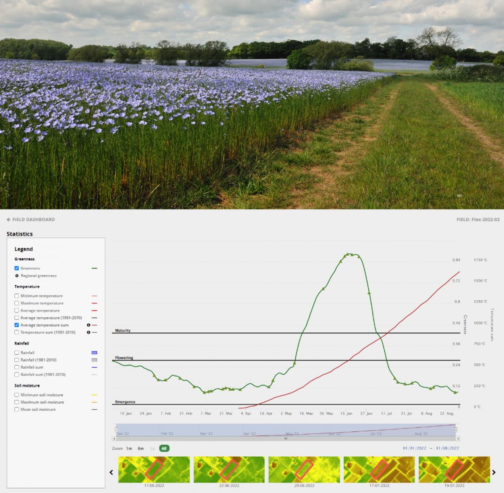Image resolution: width=504 pixels, height=493 pixels.
Task: Enable the Rainfall checkbox
Action: click(17, 353)
